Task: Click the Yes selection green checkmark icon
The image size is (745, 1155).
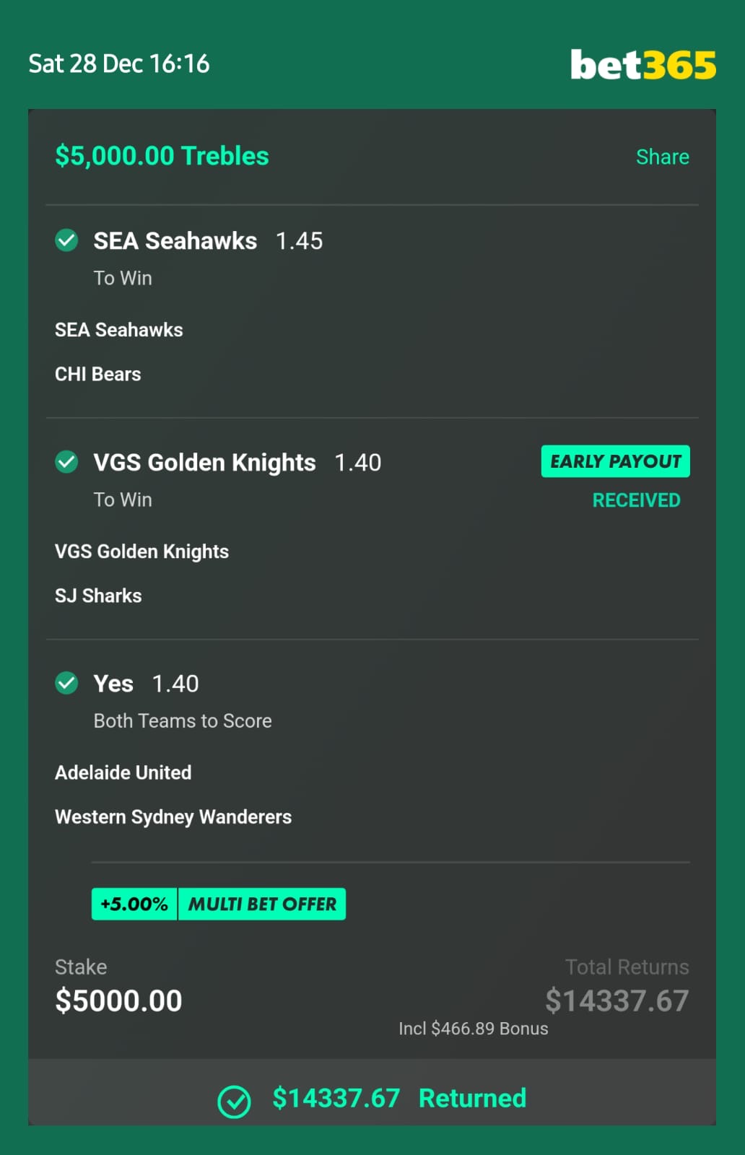Action: click(66, 682)
